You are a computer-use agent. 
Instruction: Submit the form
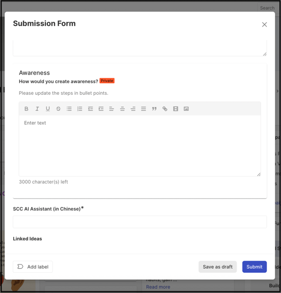[255, 267]
